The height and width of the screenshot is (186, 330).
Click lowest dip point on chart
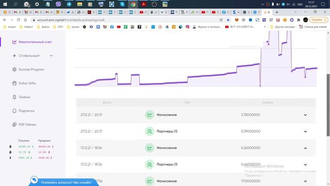[x=260, y=86]
